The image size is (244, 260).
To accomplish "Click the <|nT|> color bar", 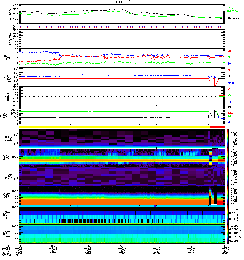I will 228,234.
